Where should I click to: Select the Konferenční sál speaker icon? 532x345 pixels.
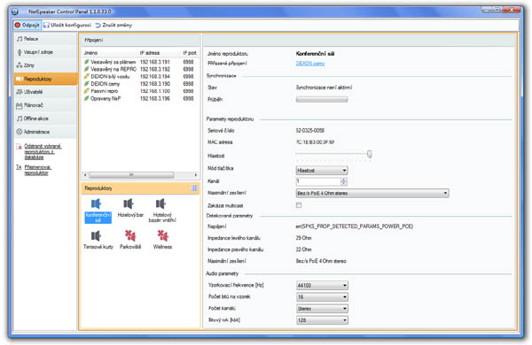96,203
